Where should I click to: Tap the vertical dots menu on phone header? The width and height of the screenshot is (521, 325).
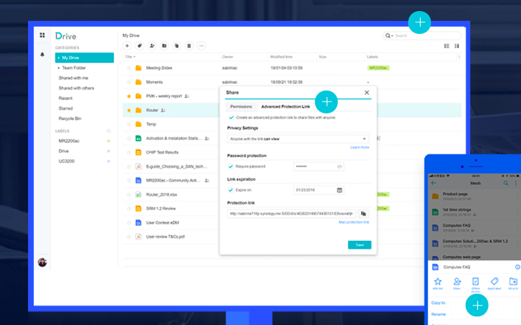[516, 183]
